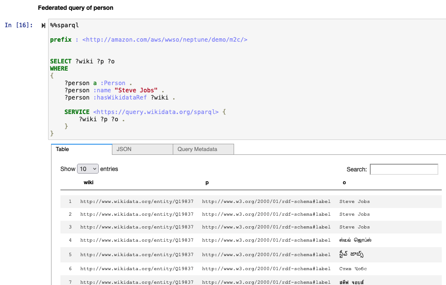Click inside the Search box

(403, 169)
